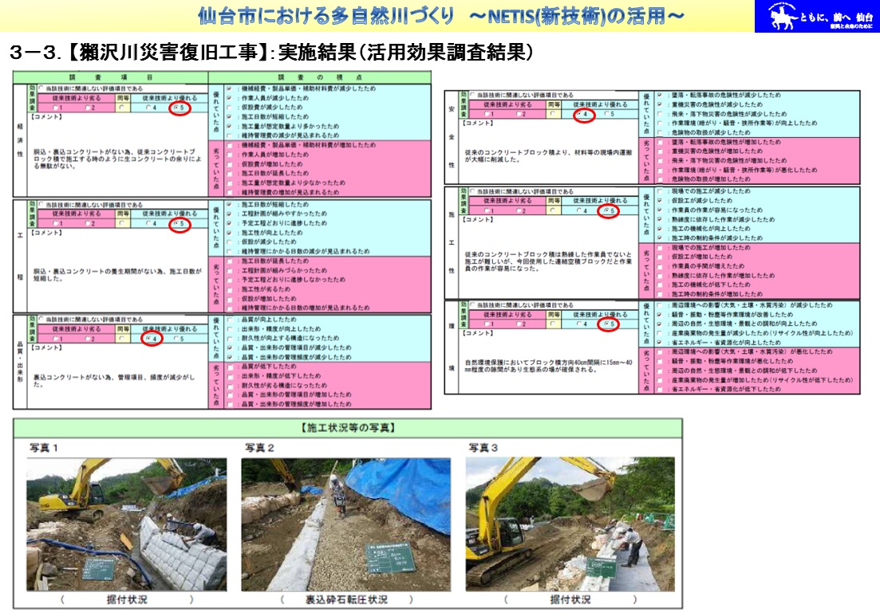The height and width of the screenshot is (616, 880).
Task: Open 写真2 裏込砕石転圧状況 photo
Action: [x=346, y=523]
